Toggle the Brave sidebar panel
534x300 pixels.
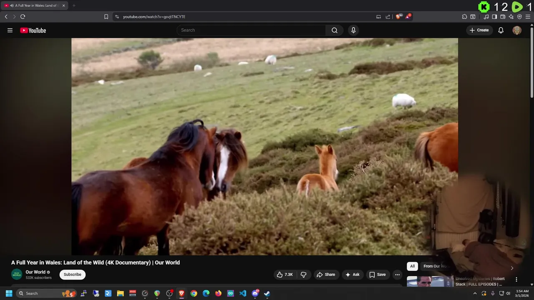pyautogui.click(x=494, y=17)
